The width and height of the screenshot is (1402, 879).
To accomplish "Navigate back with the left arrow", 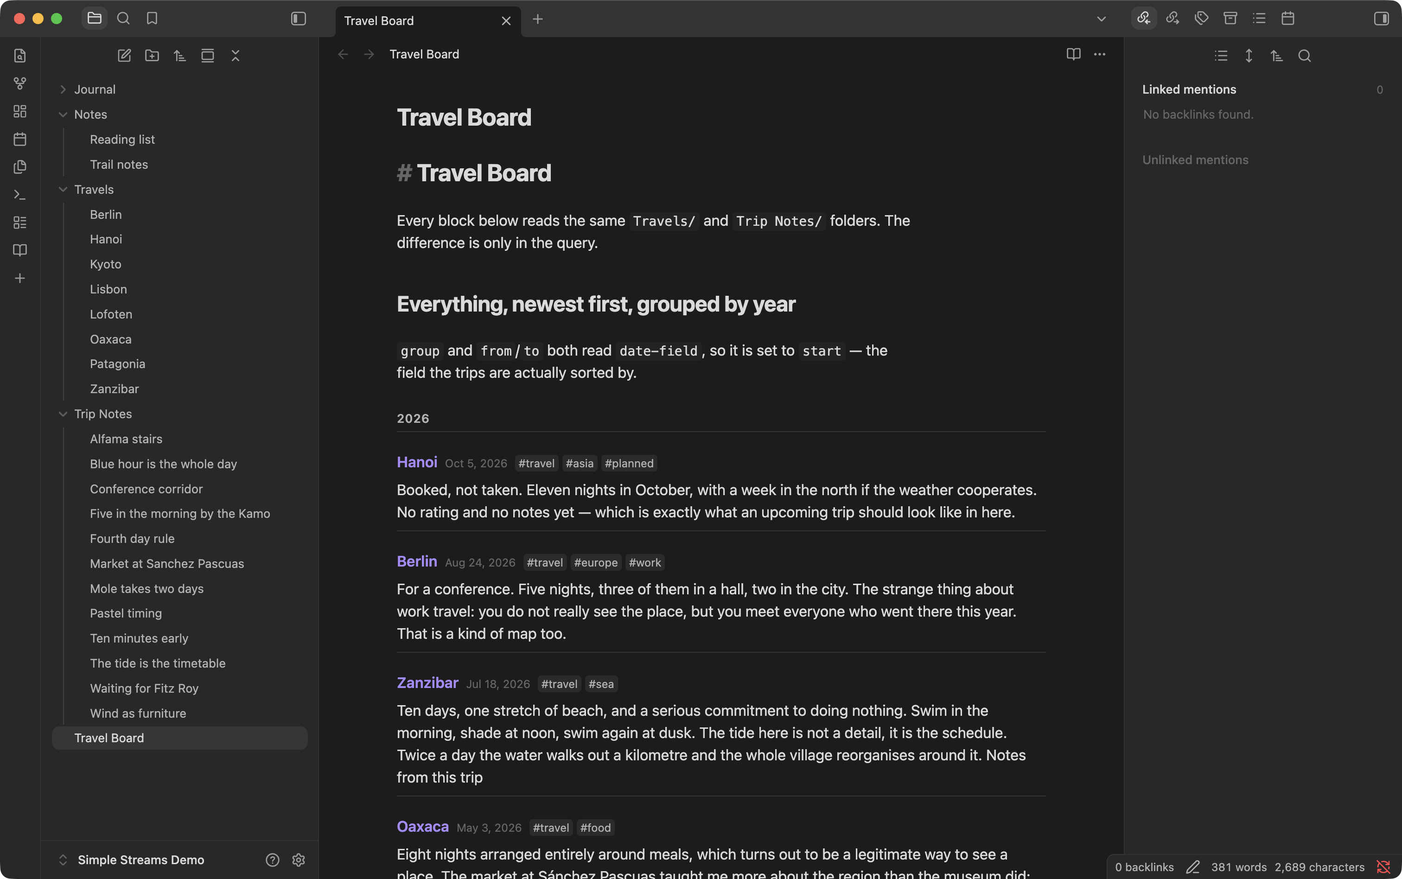I will [343, 54].
